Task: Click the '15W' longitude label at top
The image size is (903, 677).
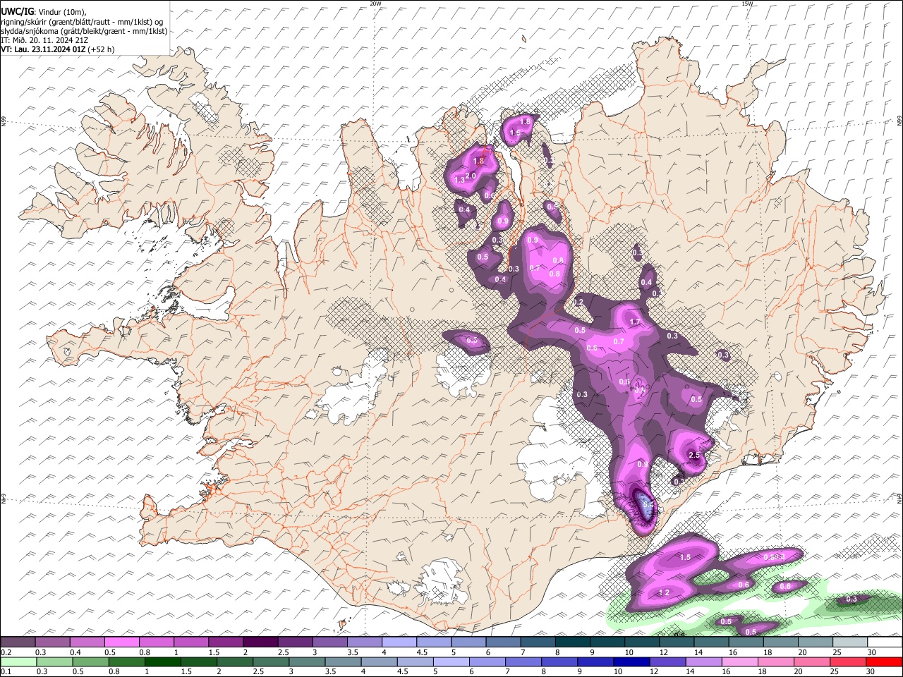Action: click(x=747, y=4)
